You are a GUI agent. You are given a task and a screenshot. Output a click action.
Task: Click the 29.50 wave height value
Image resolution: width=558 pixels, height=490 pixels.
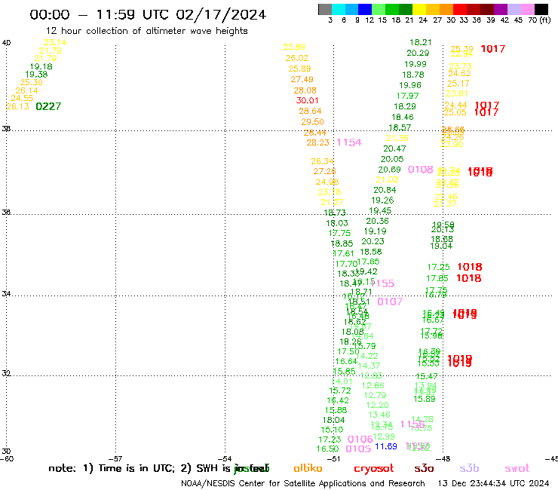(312, 121)
